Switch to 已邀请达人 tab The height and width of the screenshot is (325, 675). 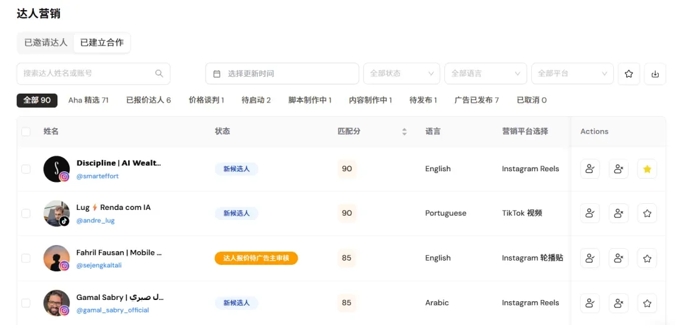pyautogui.click(x=46, y=42)
